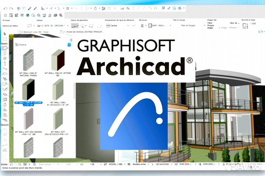Viewport: 265px width, 176px height.
Task: Pick up parameters with eyedropper tool
Action: coord(29,8)
